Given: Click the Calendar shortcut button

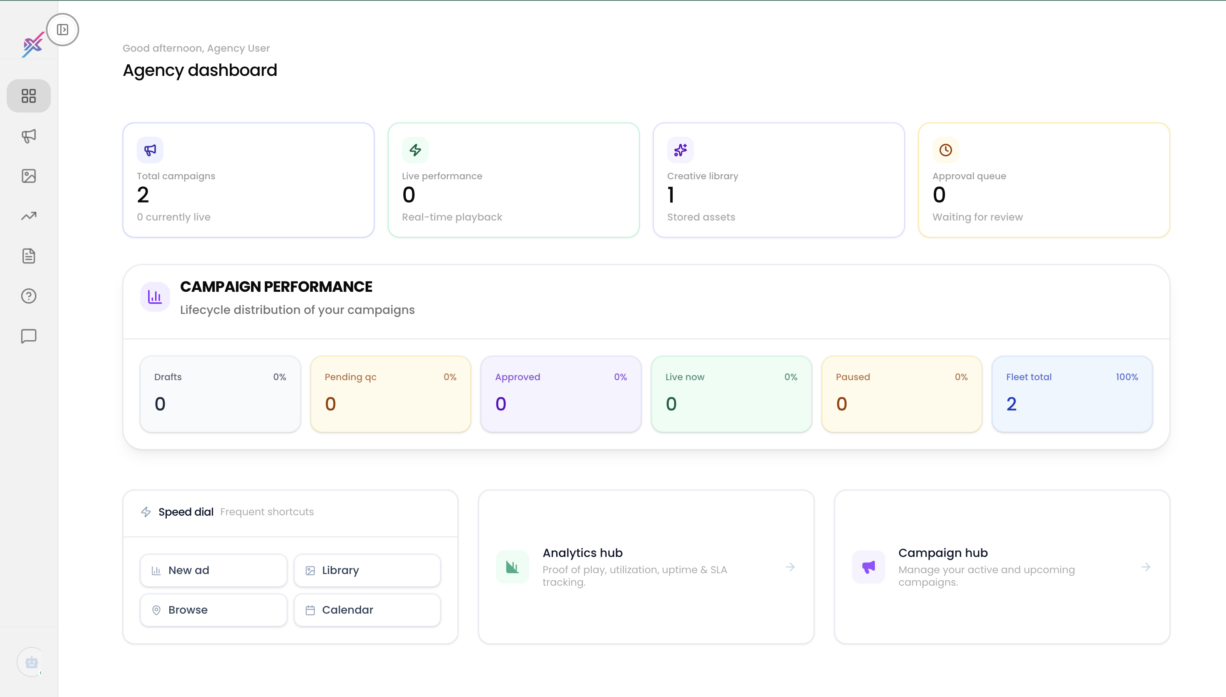Looking at the screenshot, I should pyautogui.click(x=367, y=610).
